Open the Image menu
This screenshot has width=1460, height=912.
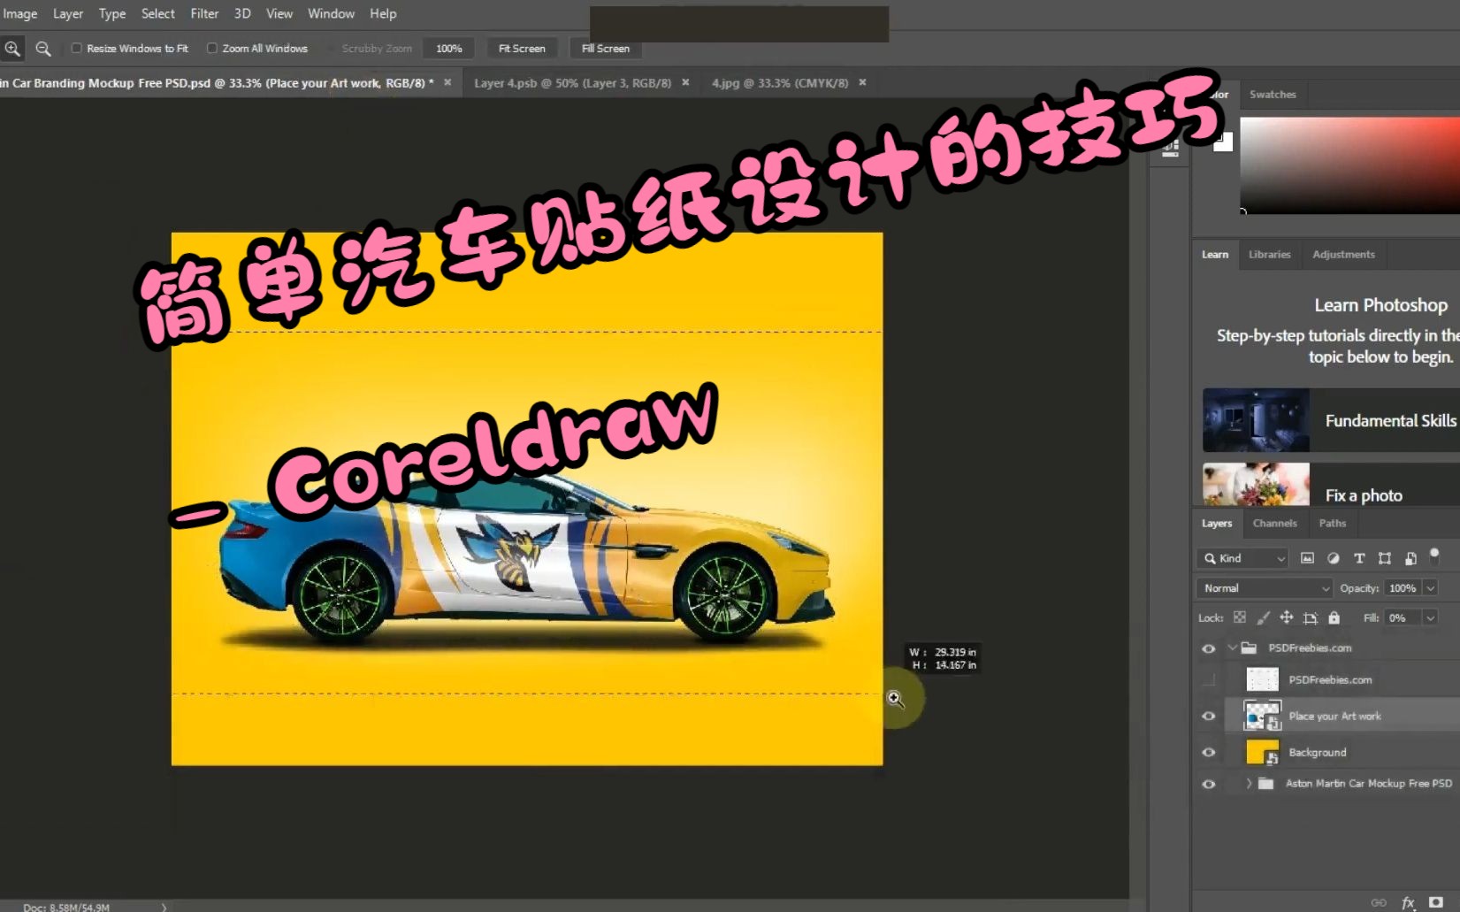pos(19,13)
